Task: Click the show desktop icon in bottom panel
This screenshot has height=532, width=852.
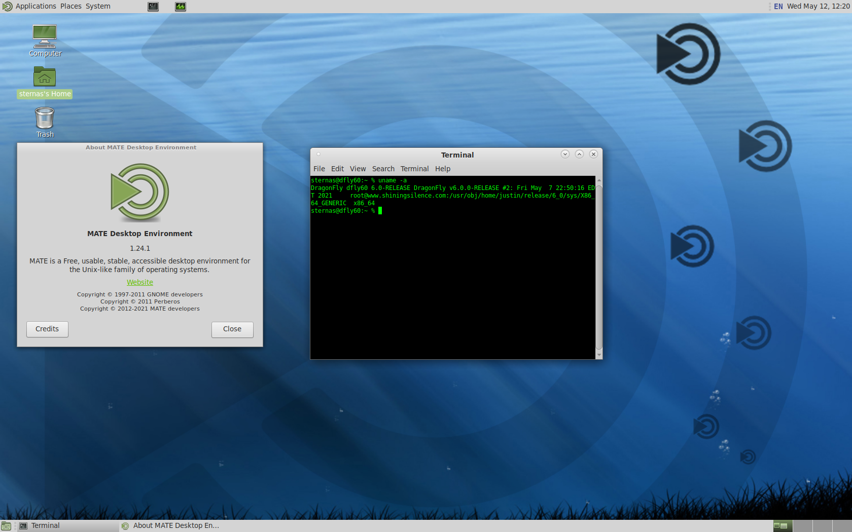Action: [6, 526]
